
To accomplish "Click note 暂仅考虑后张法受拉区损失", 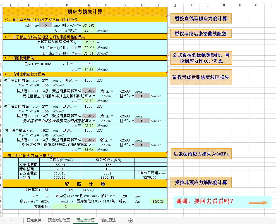I will [201, 77].
